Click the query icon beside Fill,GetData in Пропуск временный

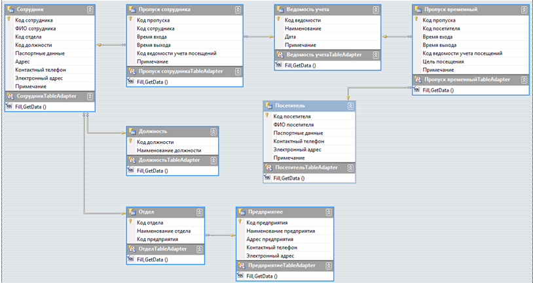coord(416,90)
